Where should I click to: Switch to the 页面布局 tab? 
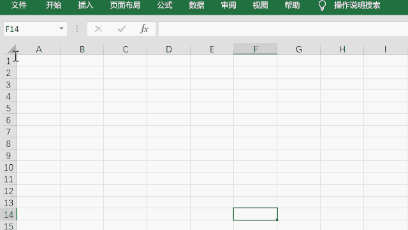tap(125, 5)
